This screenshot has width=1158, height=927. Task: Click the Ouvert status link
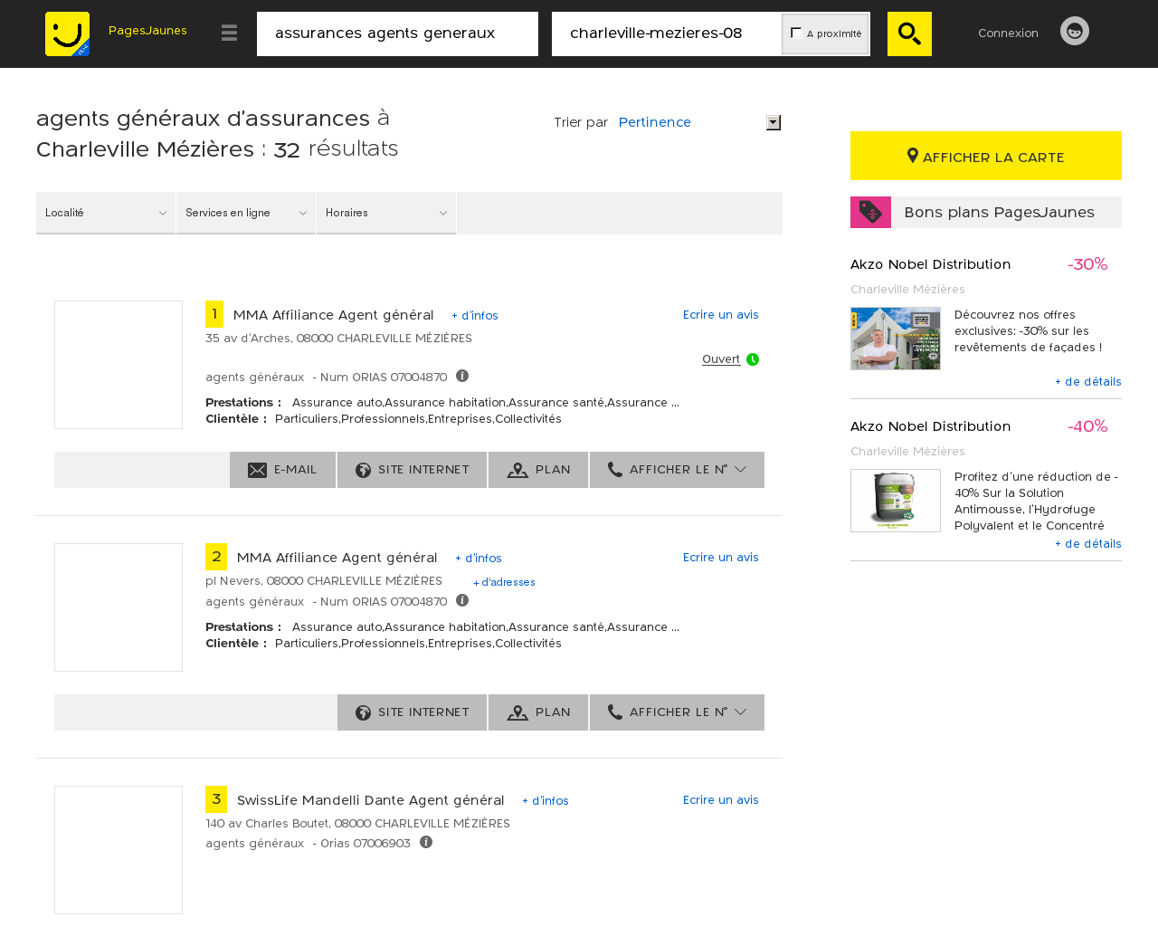coord(721,359)
